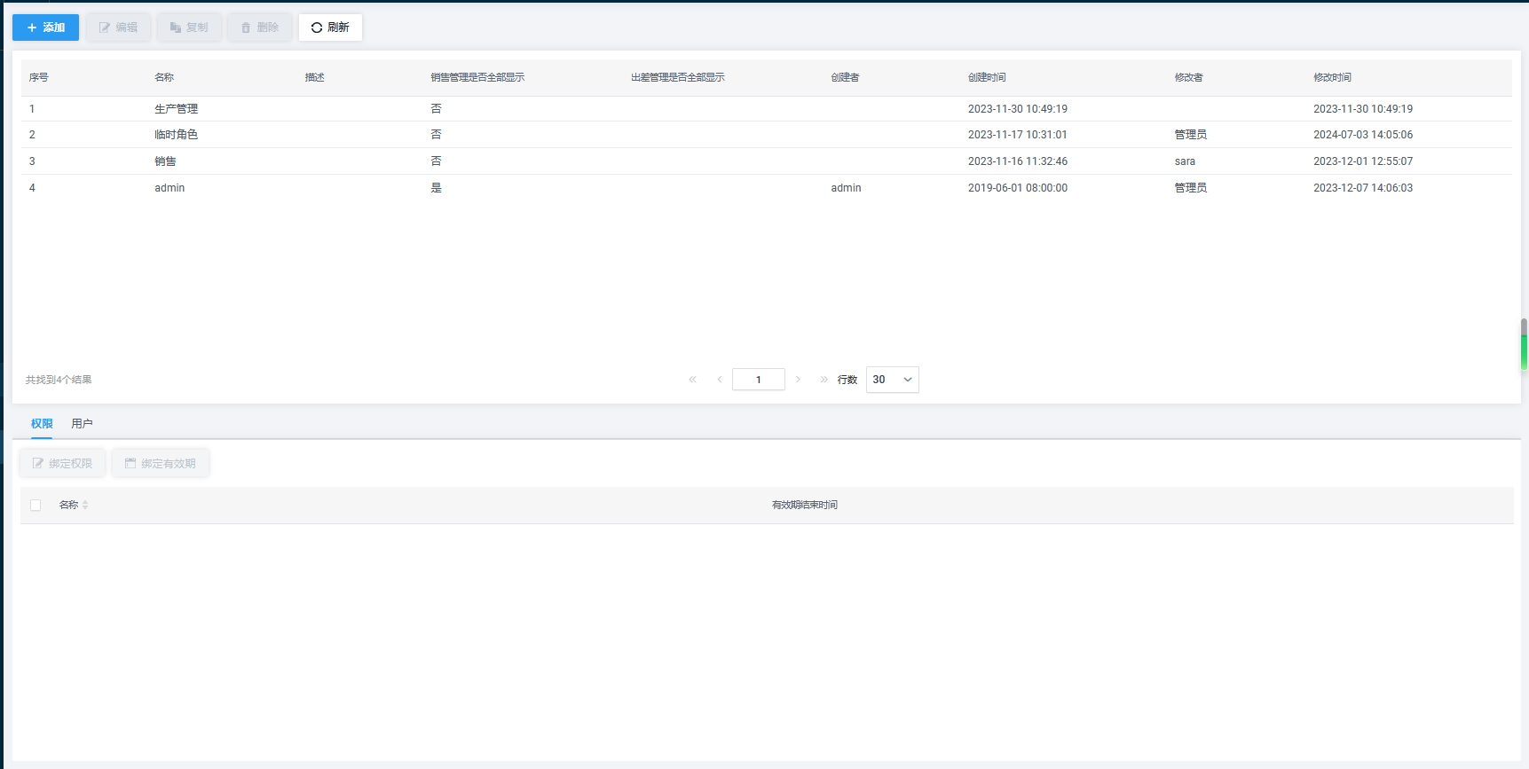This screenshot has height=769, width=1529.
Task: Select the 权限 tab
Action: pos(42,424)
